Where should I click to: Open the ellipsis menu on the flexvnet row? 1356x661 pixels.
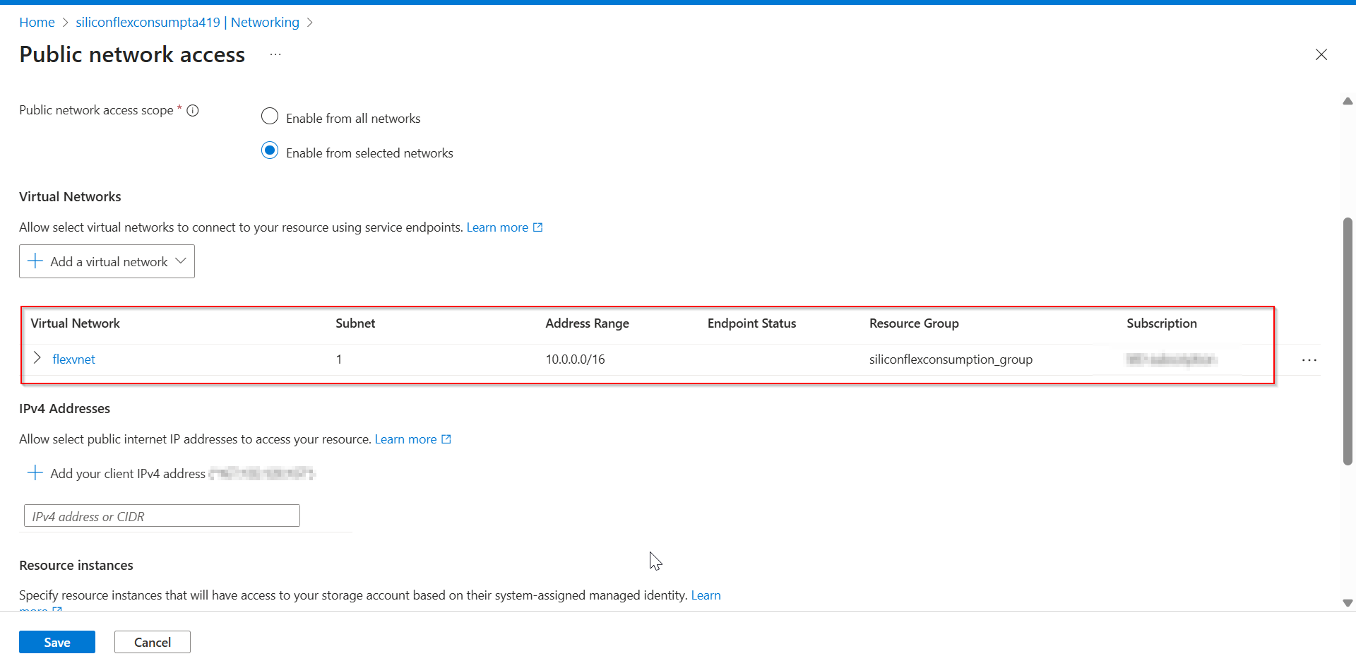(1309, 359)
